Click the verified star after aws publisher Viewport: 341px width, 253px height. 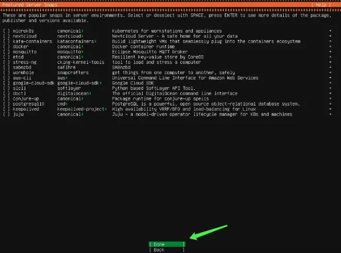(x=67, y=78)
